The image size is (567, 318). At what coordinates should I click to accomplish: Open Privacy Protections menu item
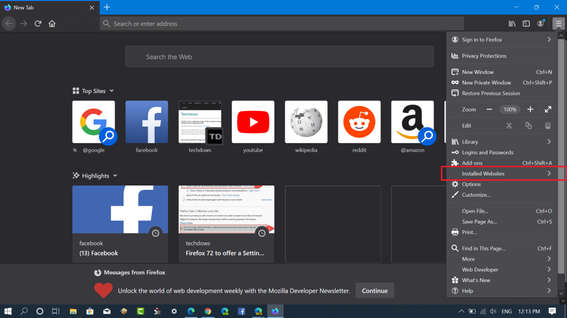(x=502, y=56)
